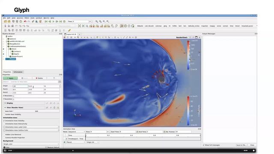
Task: Click the Rotate 90 clockwise icon
Action: pyautogui.click(x=113, y=26)
